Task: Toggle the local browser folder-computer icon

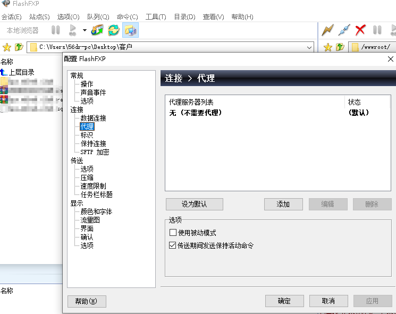Action: pyautogui.click(x=130, y=30)
